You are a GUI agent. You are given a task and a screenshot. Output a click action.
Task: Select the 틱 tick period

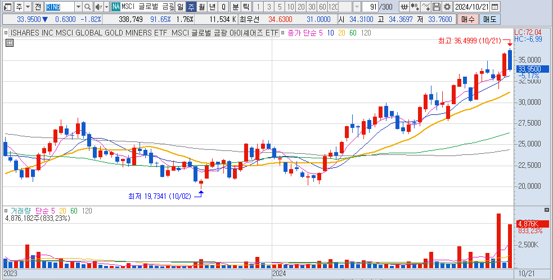pyautogui.click(x=246, y=6)
